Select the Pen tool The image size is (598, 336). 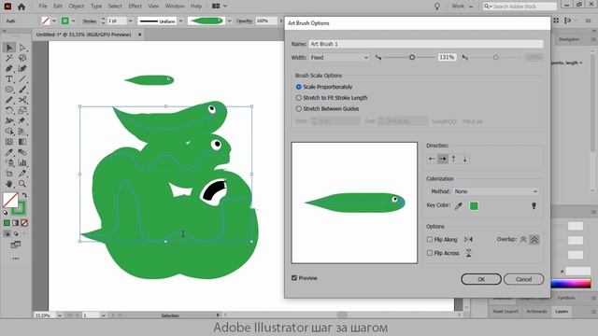pos(9,68)
